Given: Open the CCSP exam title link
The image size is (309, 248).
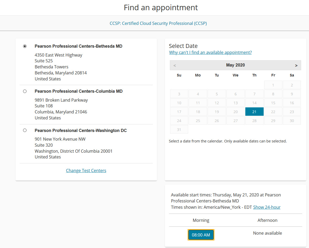Looking at the screenshot, I should 158,23.
